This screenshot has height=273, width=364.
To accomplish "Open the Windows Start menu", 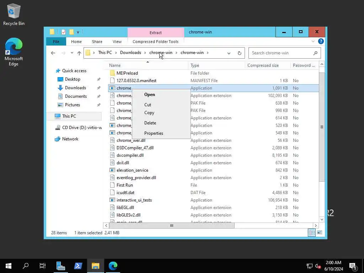I will pos(9,266).
